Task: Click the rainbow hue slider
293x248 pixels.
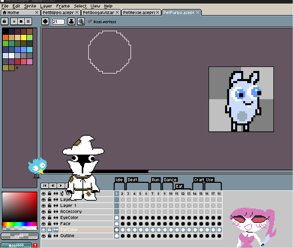Action: (19, 224)
